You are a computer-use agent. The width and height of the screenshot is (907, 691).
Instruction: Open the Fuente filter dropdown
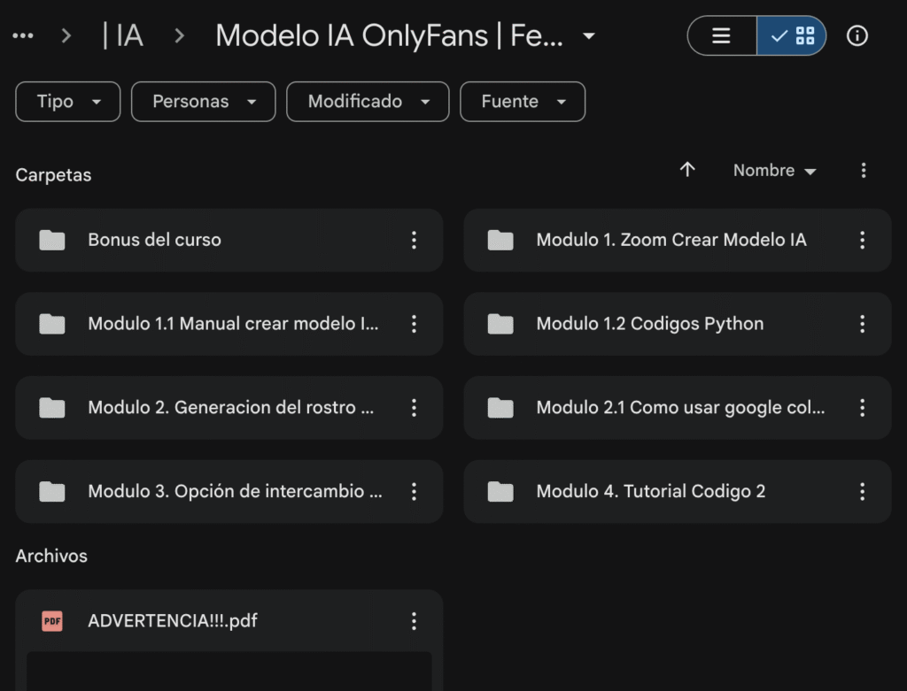point(523,102)
